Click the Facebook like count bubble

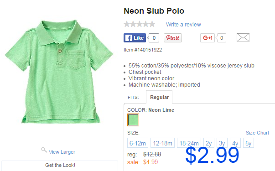coord(154,38)
